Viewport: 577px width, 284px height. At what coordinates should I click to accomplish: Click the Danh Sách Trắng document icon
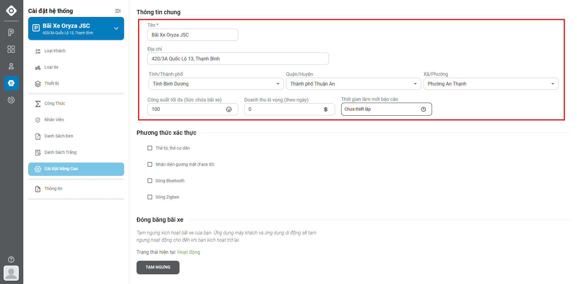coord(38,153)
